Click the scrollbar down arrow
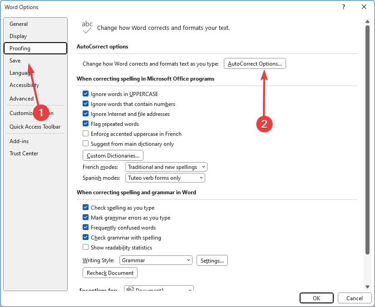The image size is (375, 307). pos(367,287)
